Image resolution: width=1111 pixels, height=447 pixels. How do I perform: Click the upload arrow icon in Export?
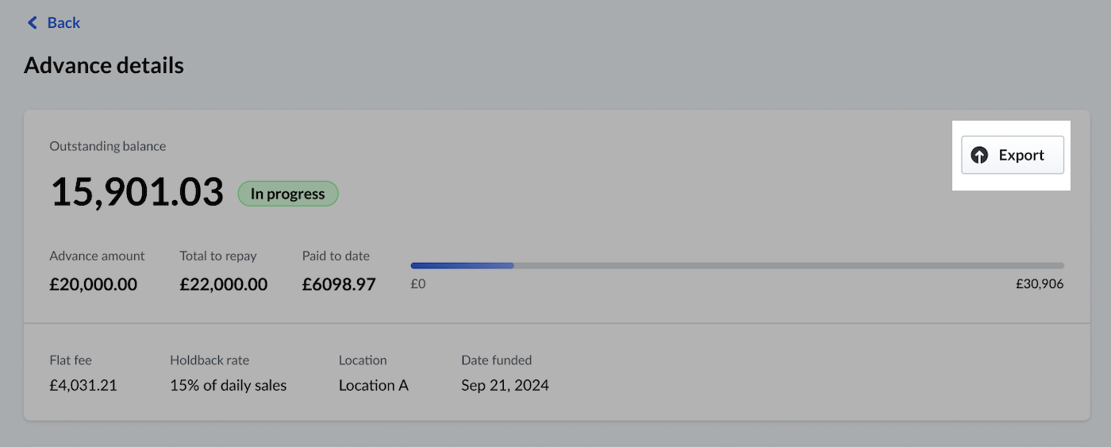(979, 156)
